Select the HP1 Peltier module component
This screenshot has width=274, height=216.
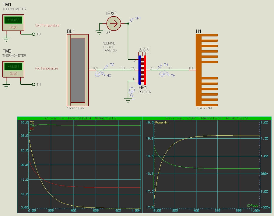(x=143, y=69)
